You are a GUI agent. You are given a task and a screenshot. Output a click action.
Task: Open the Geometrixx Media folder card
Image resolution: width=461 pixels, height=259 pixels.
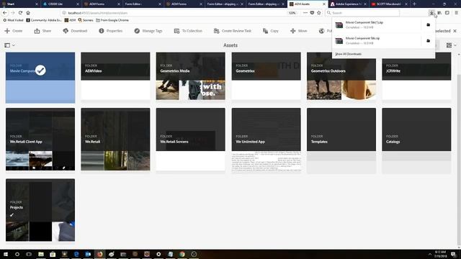pos(190,76)
